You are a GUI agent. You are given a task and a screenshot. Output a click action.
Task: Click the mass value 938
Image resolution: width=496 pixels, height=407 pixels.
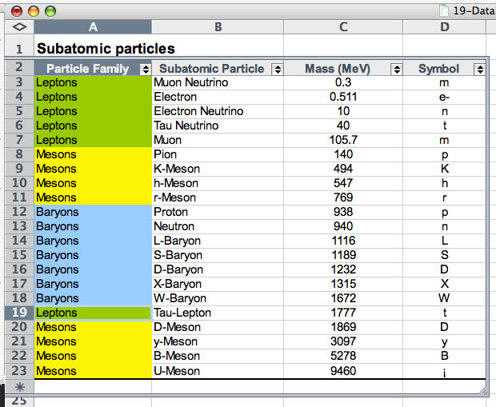pos(343,212)
